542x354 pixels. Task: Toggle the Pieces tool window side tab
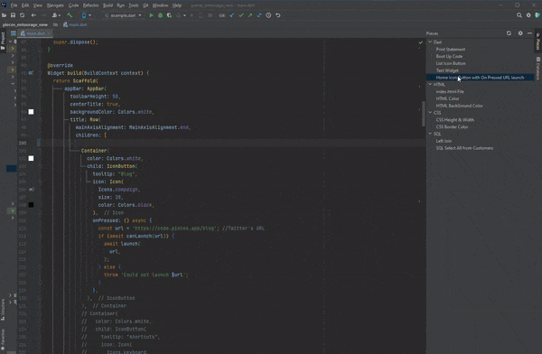538,42
